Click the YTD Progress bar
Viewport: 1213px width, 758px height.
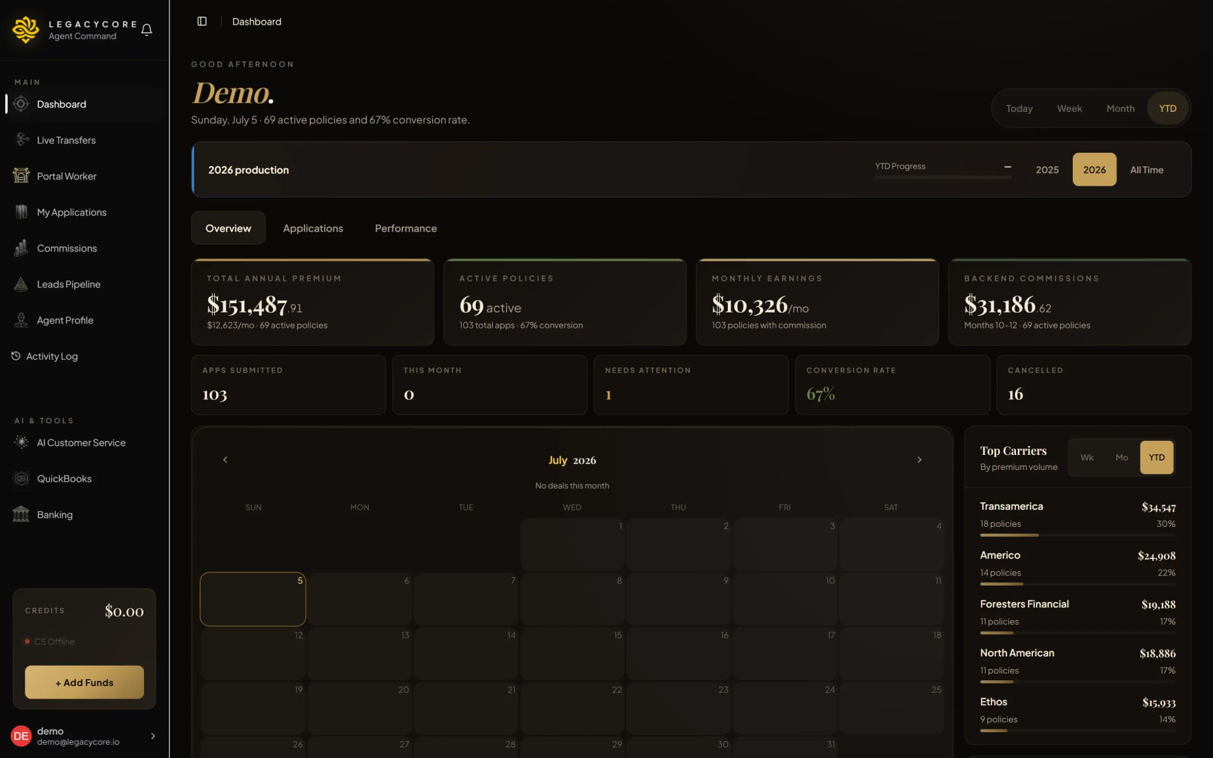[x=943, y=177]
